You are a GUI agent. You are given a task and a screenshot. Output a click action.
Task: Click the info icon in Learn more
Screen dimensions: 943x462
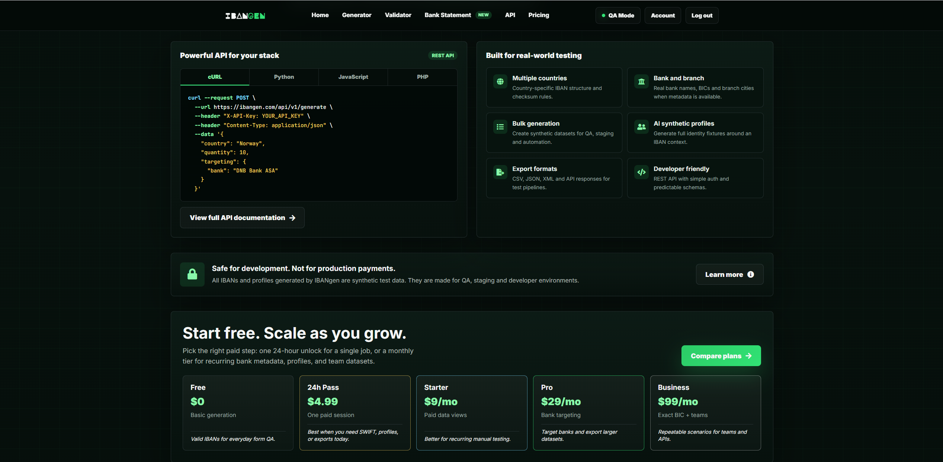[751, 274]
